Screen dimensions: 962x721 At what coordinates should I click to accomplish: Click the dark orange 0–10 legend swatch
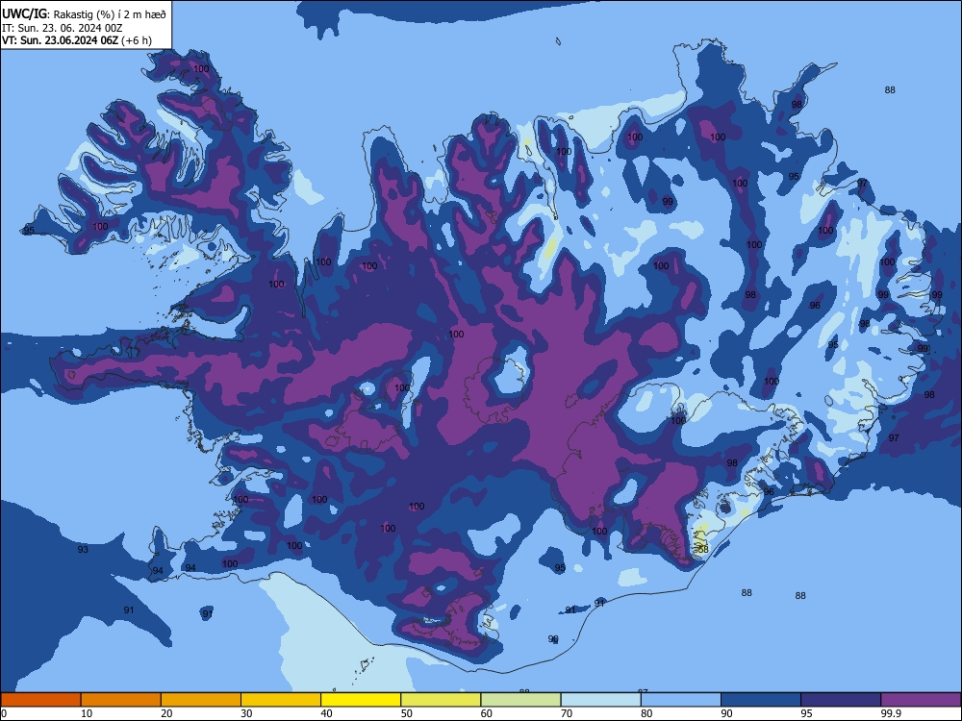[40, 700]
